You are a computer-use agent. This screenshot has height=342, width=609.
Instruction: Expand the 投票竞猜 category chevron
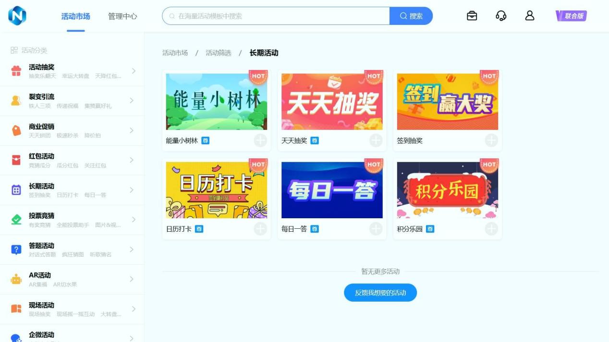pos(133,220)
